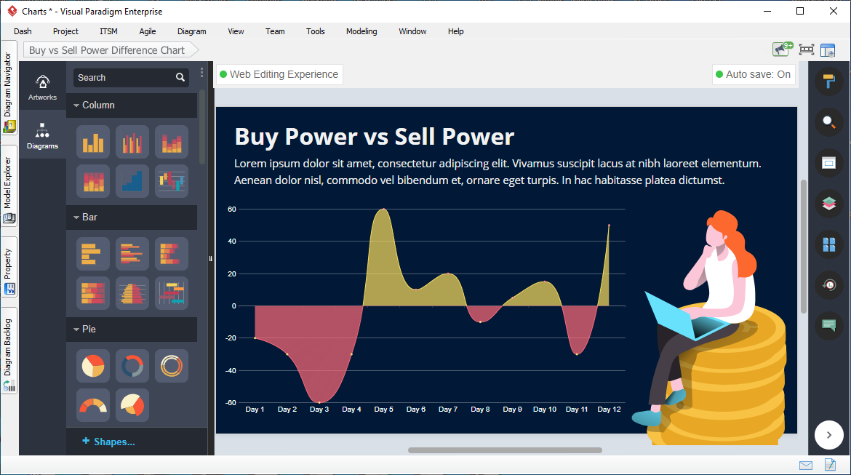Image resolution: width=851 pixels, height=475 pixels.
Task: Click the shape palette vertical scrollbar
Action: [x=202, y=127]
